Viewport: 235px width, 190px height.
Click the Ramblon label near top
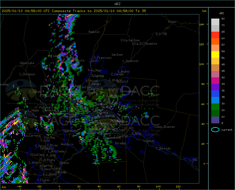point(94,32)
